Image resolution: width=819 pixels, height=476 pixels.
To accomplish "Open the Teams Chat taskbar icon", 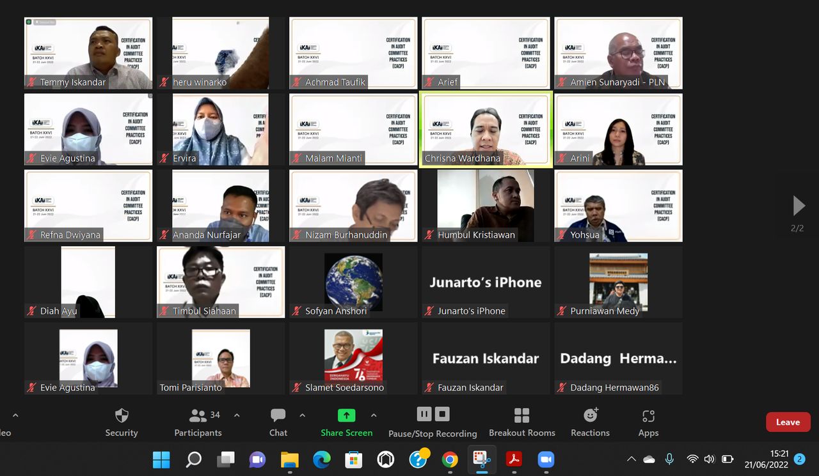I will (x=257, y=459).
